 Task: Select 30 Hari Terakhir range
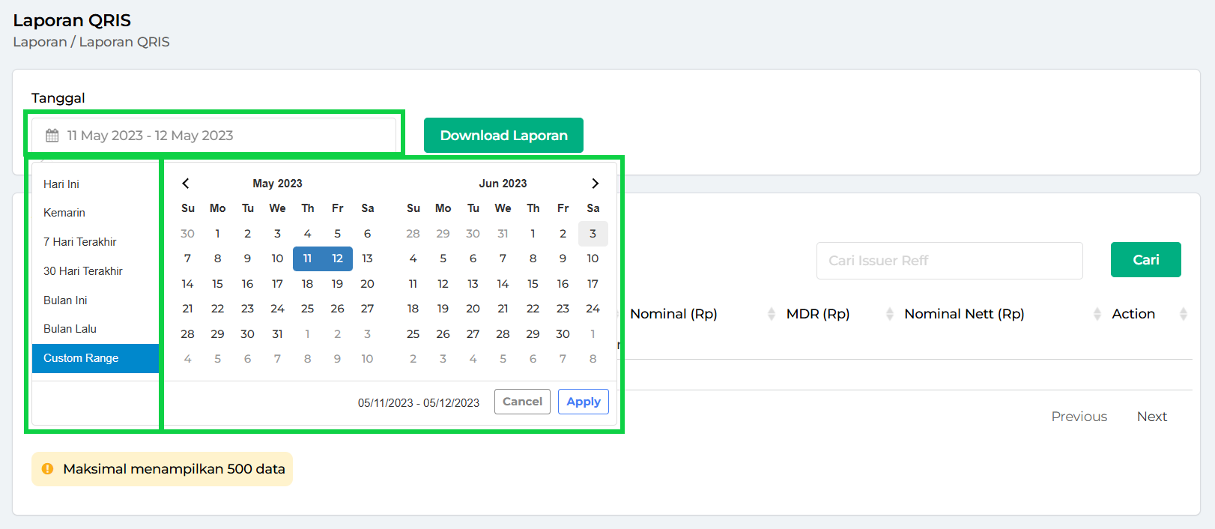point(95,271)
